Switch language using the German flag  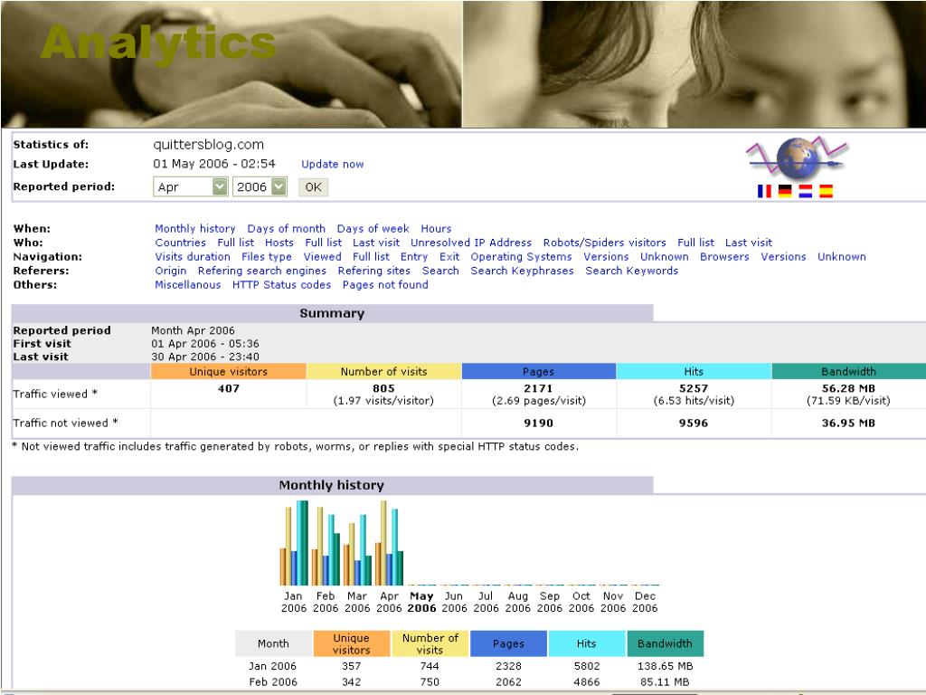785,191
